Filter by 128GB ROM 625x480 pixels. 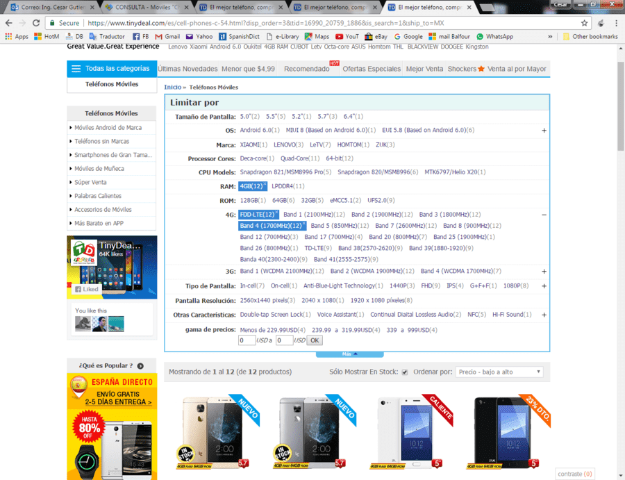[253, 200]
